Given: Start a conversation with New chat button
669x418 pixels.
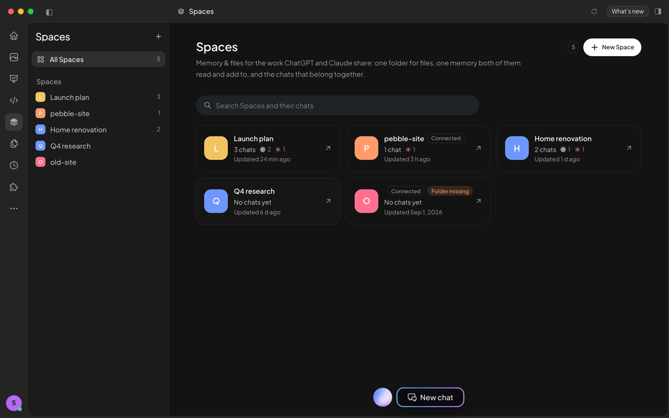Looking at the screenshot, I should point(430,397).
